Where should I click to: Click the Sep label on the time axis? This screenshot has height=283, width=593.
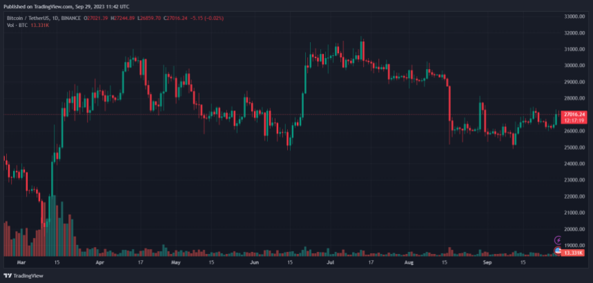pos(487,262)
